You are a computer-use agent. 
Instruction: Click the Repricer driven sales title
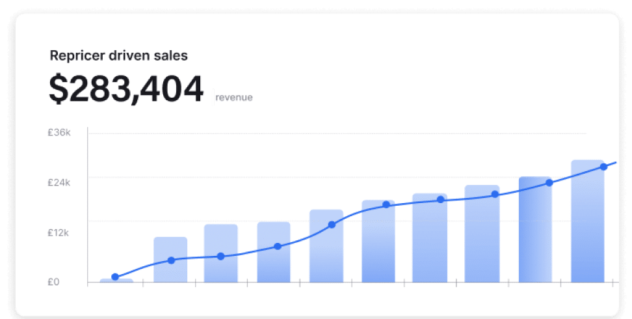pos(118,55)
